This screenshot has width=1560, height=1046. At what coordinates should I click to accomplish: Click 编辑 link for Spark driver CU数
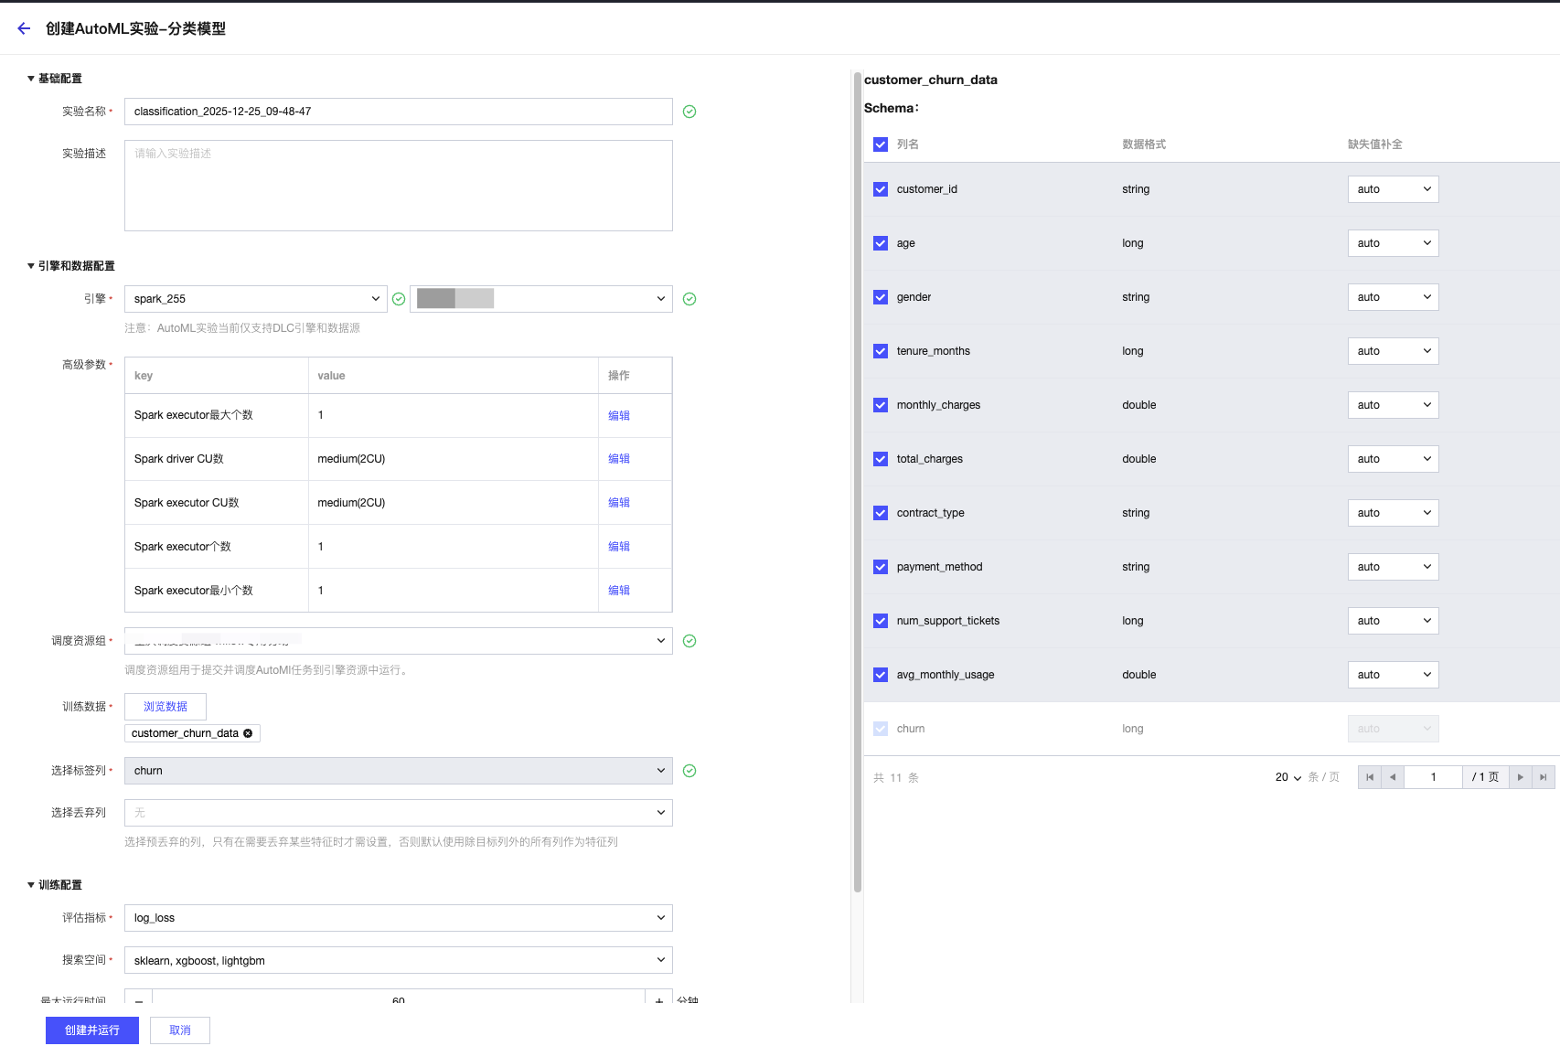point(619,459)
